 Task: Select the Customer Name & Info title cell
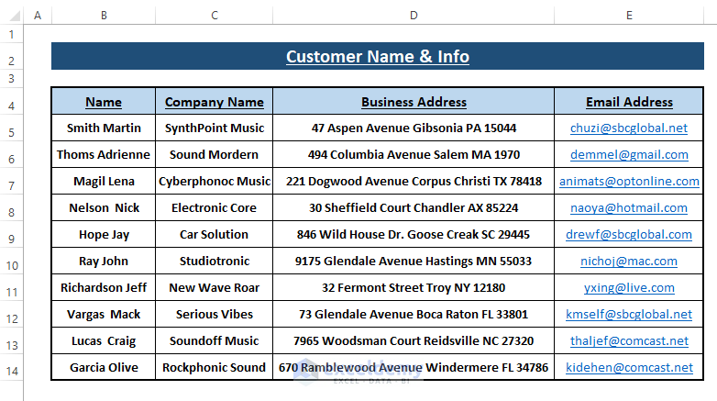(378, 56)
